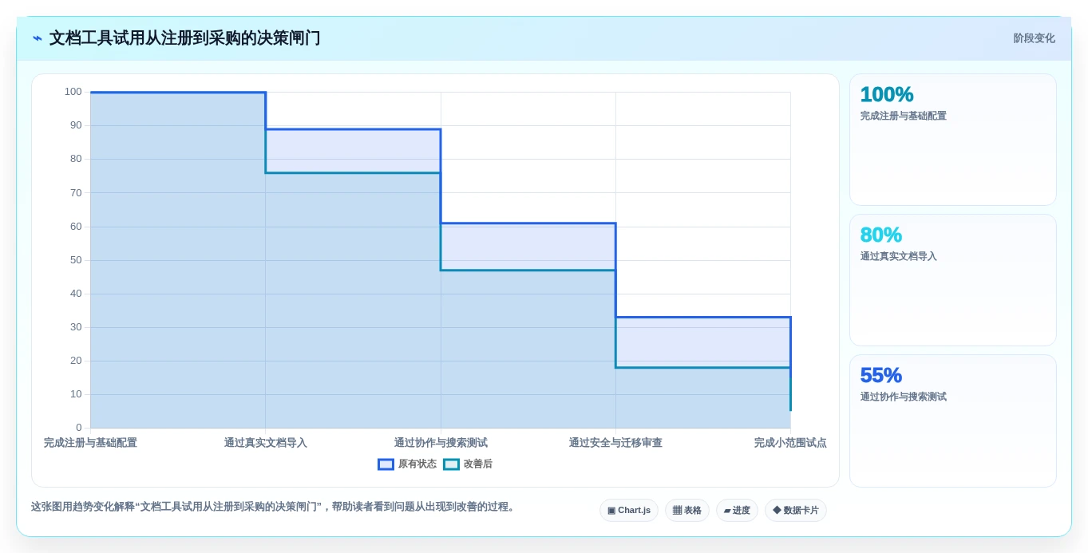Click the chart title 文档工具试用从注册到采购的决策闸门

pyautogui.click(x=184, y=38)
